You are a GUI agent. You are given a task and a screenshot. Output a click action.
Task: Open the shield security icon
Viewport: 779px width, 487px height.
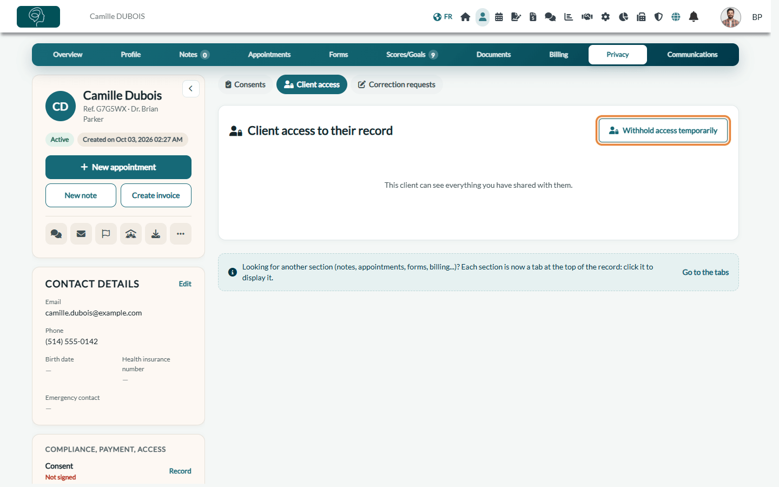pos(658,17)
